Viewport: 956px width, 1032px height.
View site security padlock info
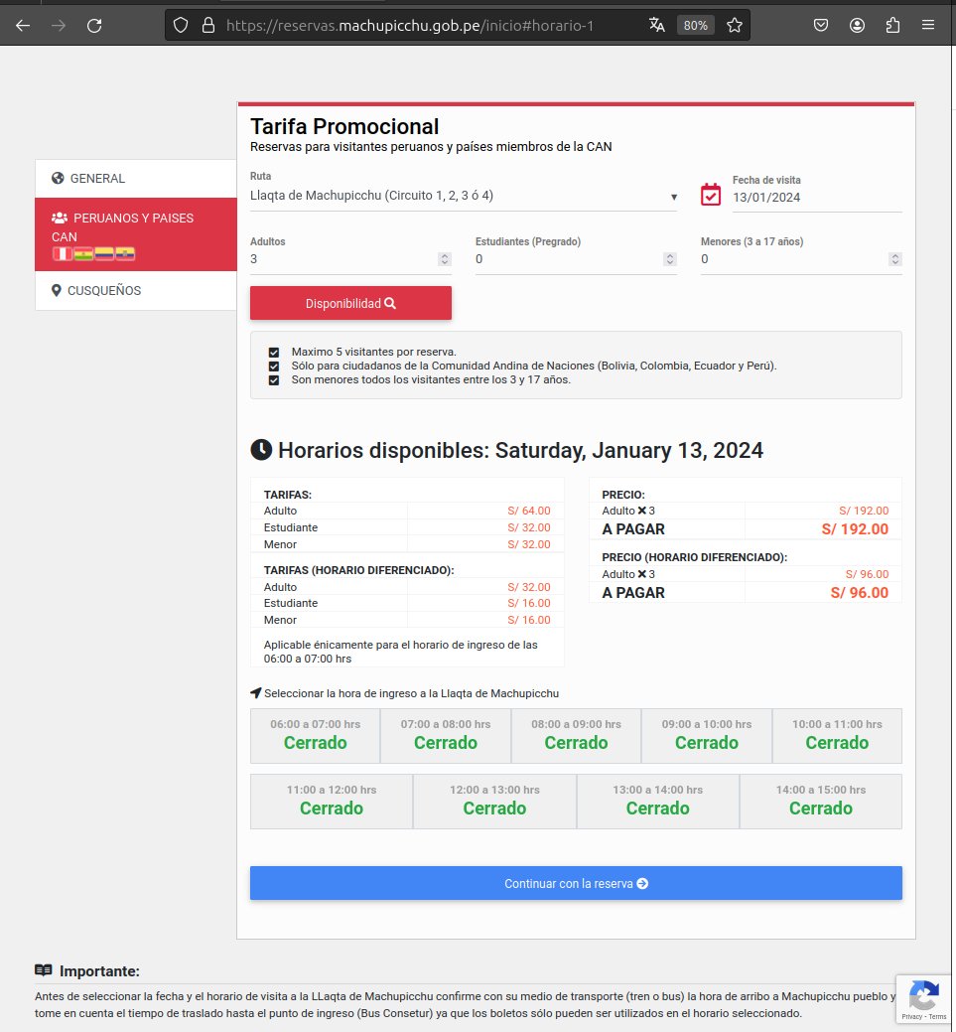[208, 26]
